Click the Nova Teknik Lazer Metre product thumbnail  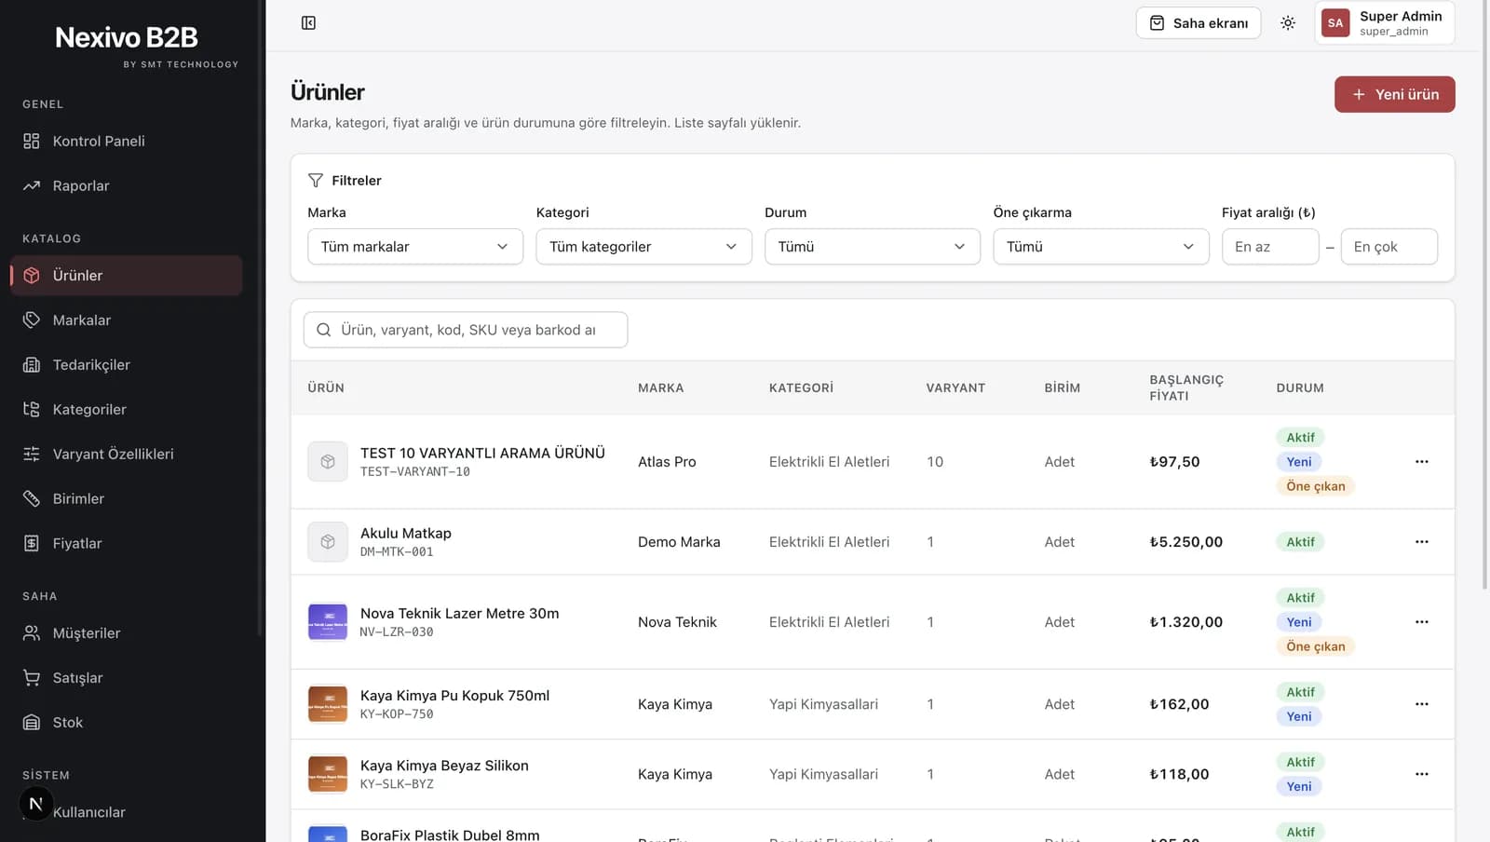pos(328,621)
